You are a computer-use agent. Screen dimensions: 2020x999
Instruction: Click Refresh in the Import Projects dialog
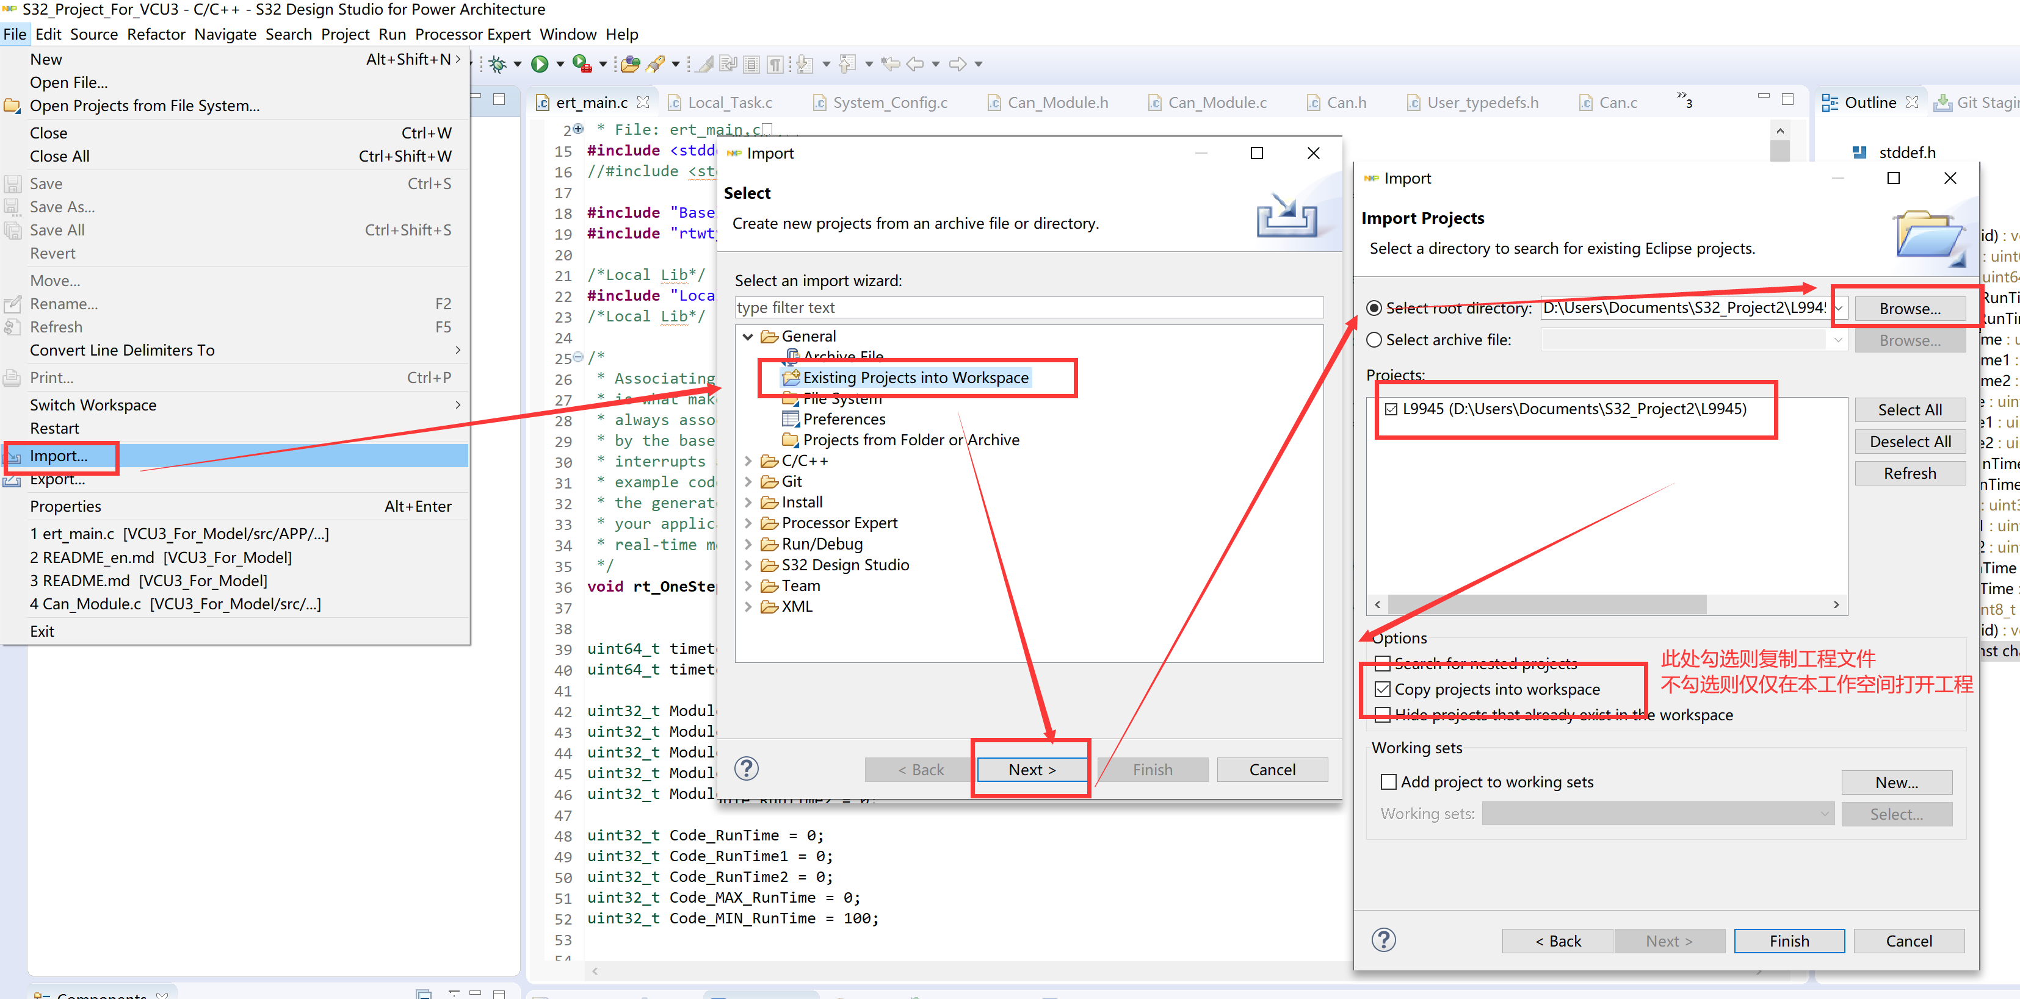[x=1910, y=473]
